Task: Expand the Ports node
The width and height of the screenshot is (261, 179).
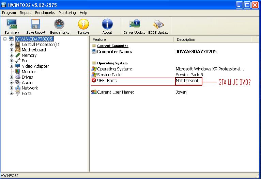Action: [x=11, y=93]
